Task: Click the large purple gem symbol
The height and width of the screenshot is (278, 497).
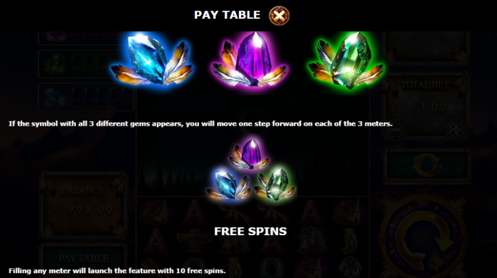Action: pos(250,60)
